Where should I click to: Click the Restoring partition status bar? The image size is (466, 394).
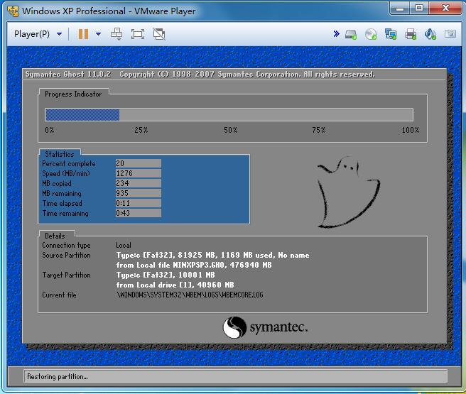tap(235, 376)
